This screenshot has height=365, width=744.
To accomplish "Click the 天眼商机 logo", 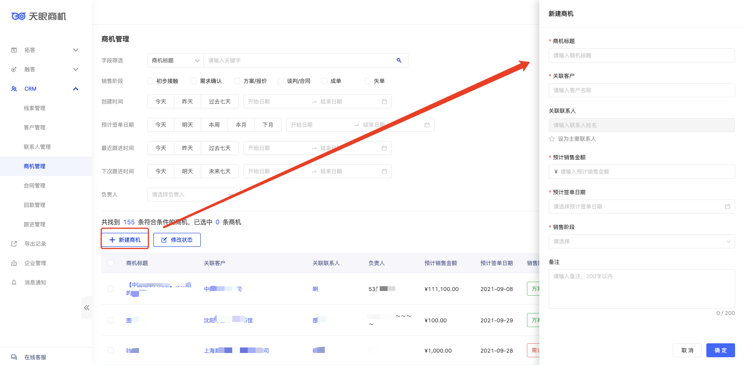I will click(x=39, y=16).
